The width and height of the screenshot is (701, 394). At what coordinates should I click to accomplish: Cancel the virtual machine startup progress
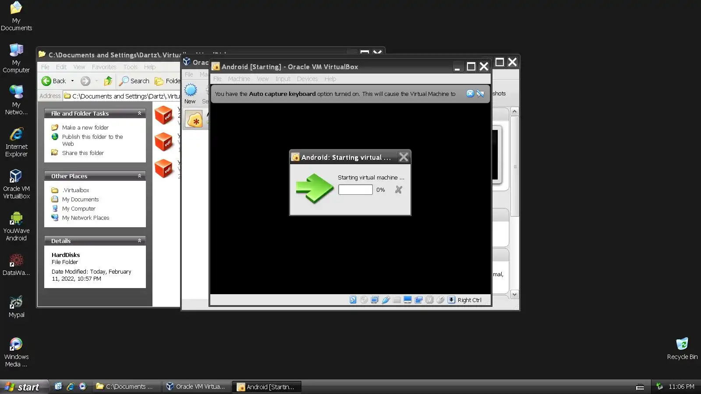tap(398, 190)
